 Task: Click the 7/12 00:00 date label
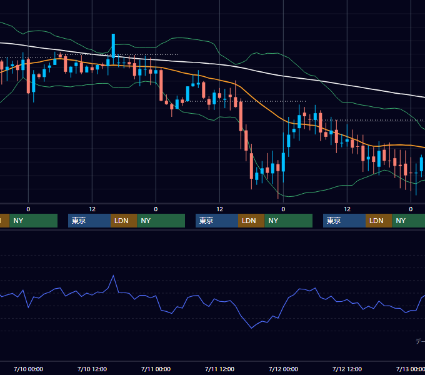click(283, 369)
